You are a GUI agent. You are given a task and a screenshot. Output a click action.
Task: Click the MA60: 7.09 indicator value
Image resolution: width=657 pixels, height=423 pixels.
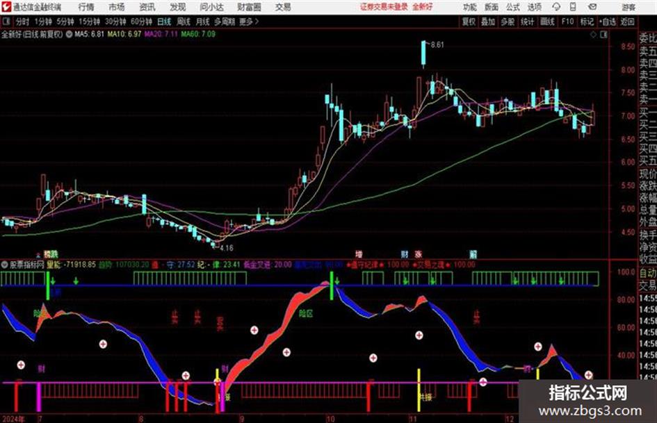point(198,34)
